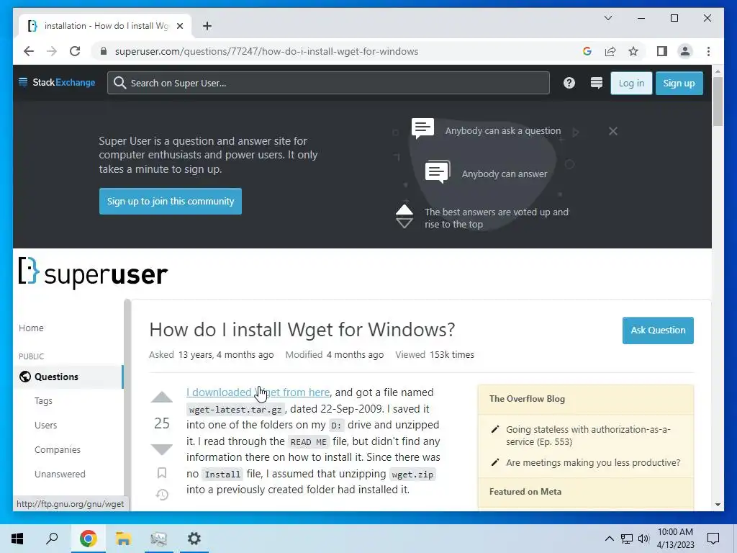Image resolution: width=737 pixels, height=553 pixels.
Task: Click the browser back arrow
Action: click(x=29, y=51)
